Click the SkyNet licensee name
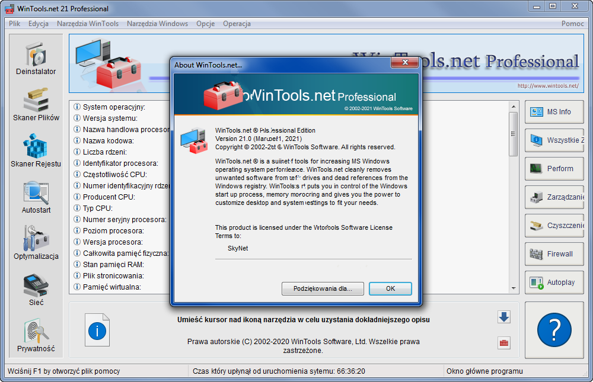The height and width of the screenshot is (382, 593). [x=238, y=248]
